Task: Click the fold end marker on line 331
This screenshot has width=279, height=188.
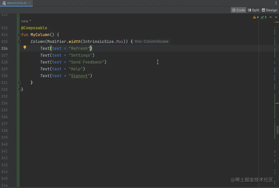Action: 19,83
